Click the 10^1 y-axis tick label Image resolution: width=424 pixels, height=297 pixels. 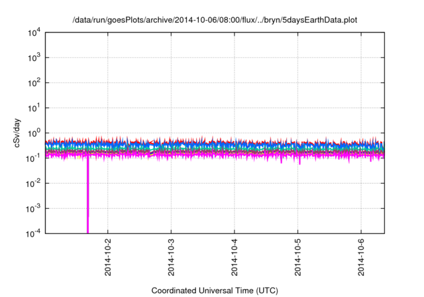34,108
